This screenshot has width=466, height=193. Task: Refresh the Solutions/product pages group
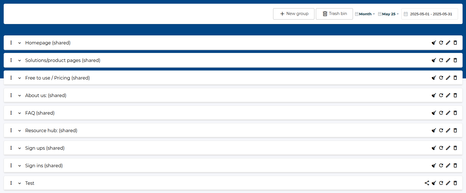click(x=441, y=60)
